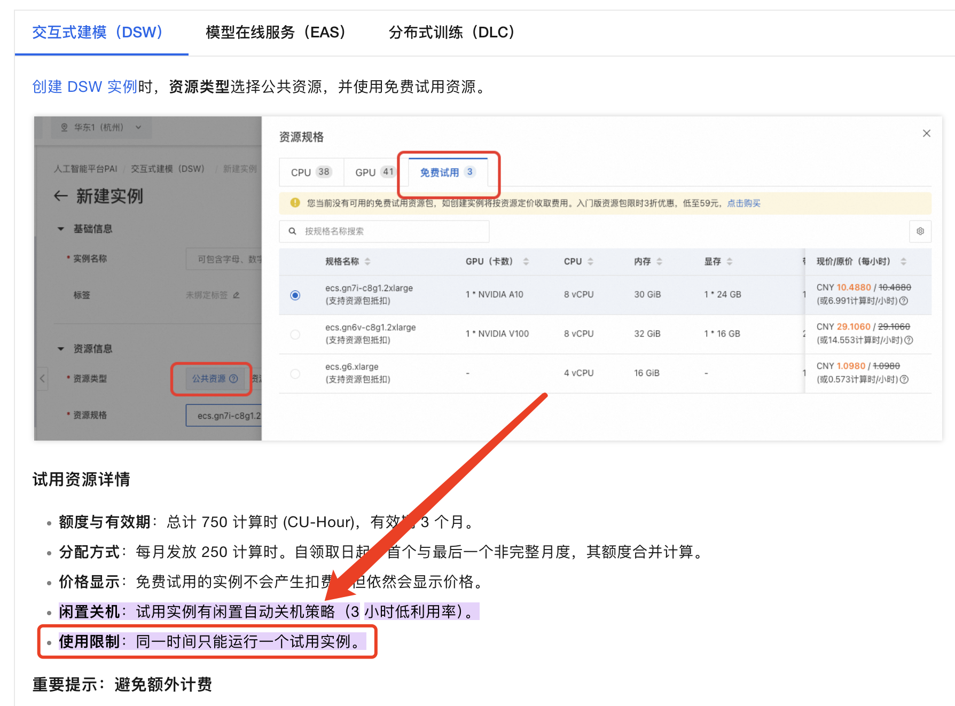Collapse the 基础信息 section

click(60, 229)
